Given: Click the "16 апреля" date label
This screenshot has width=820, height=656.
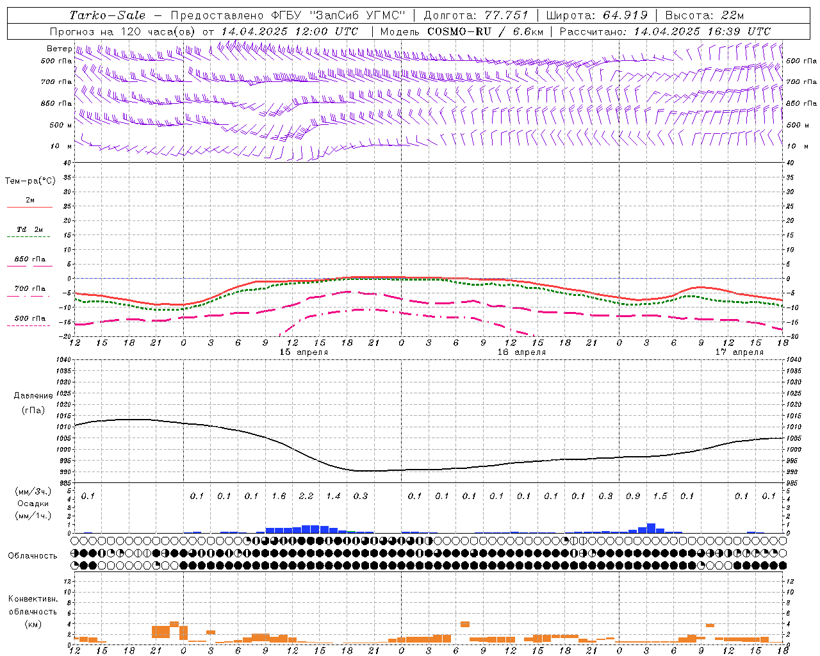Looking at the screenshot, I should click(x=521, y=352).
